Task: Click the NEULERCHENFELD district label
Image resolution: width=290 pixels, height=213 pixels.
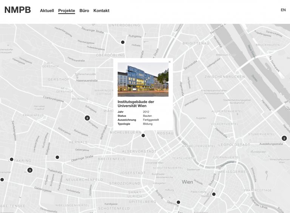Action: (84, 180)
